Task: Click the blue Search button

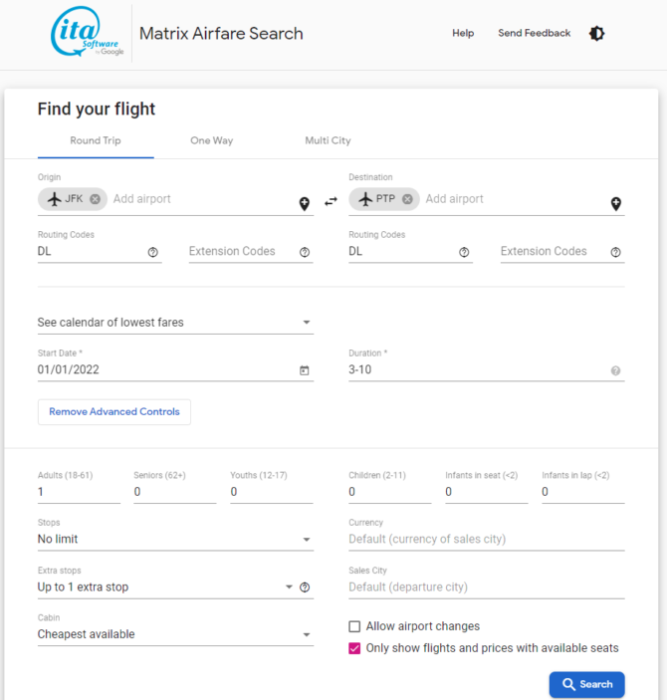Action: tap(586, 684)
